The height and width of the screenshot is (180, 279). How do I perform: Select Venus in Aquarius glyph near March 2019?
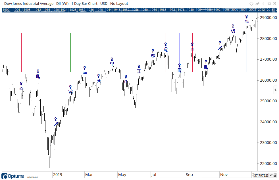pyautogui.click(x=85, y=70)
